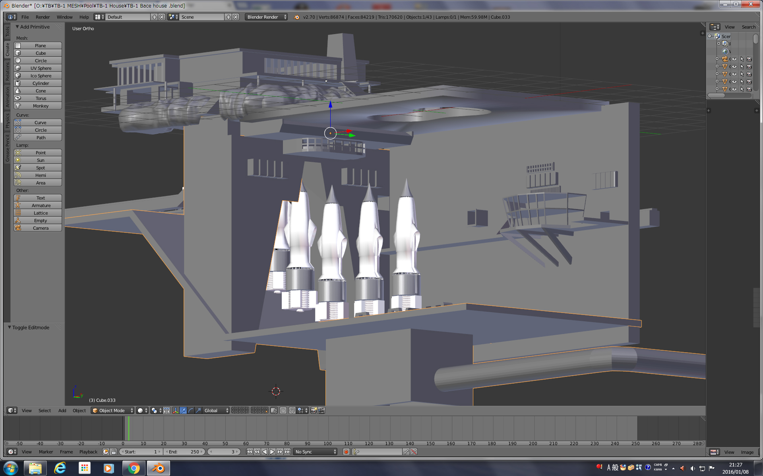Open the Window menu
The image size is (763, 476).
(64, 17)
